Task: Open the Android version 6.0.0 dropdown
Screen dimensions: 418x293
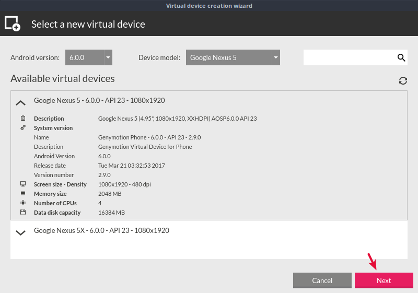Action: click(89, 57)
